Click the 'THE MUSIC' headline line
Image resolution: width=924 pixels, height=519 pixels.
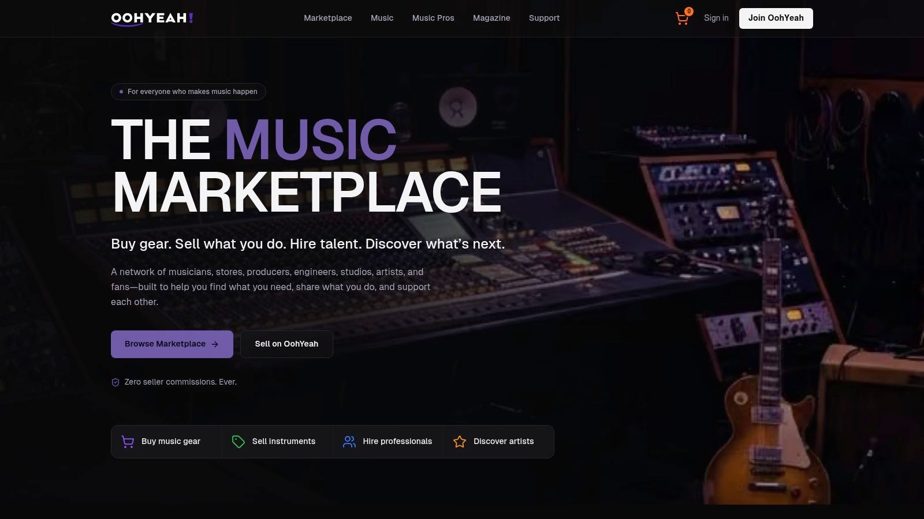tap(254, 139)
